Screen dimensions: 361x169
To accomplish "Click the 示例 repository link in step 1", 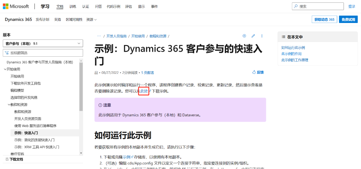I will click(x=126, y=157).
